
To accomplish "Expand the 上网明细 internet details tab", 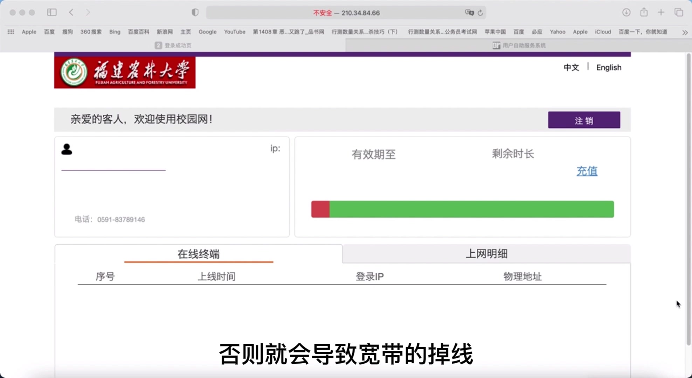I will [486, 254].
